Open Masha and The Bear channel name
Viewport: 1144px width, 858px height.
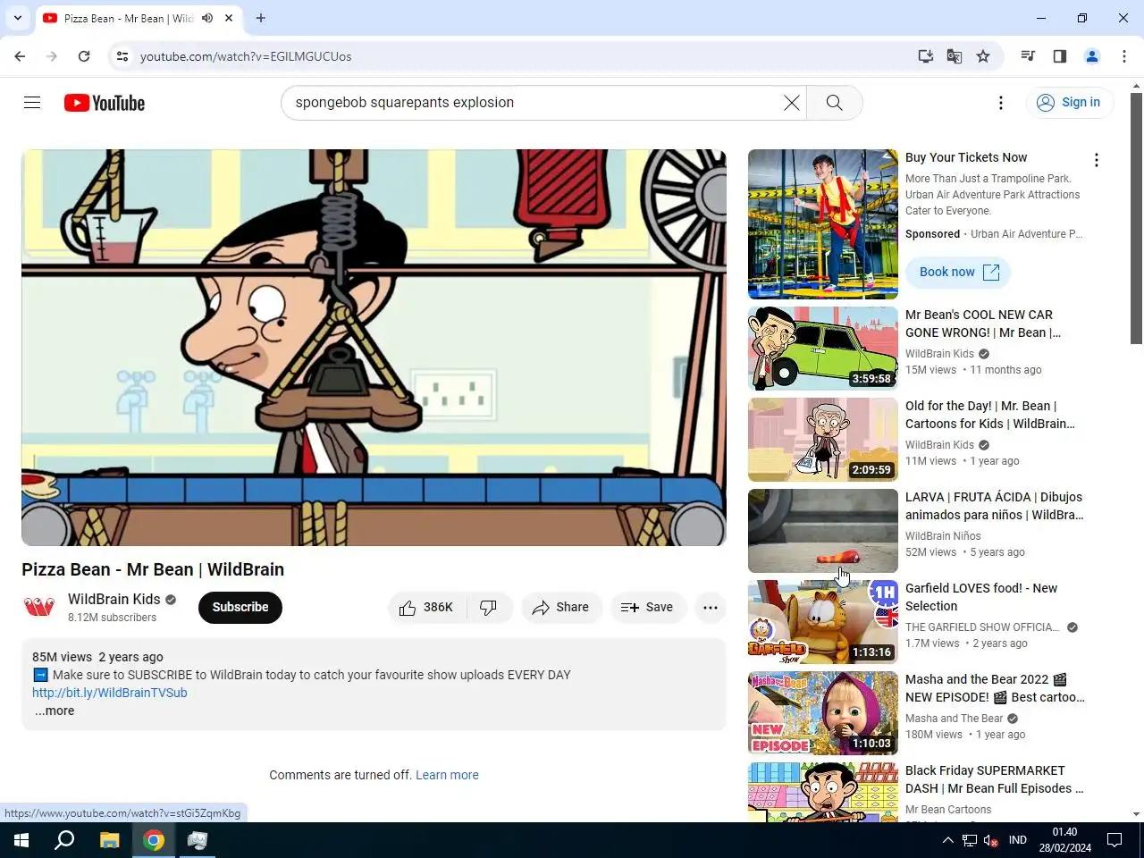[x=954, y=719]
